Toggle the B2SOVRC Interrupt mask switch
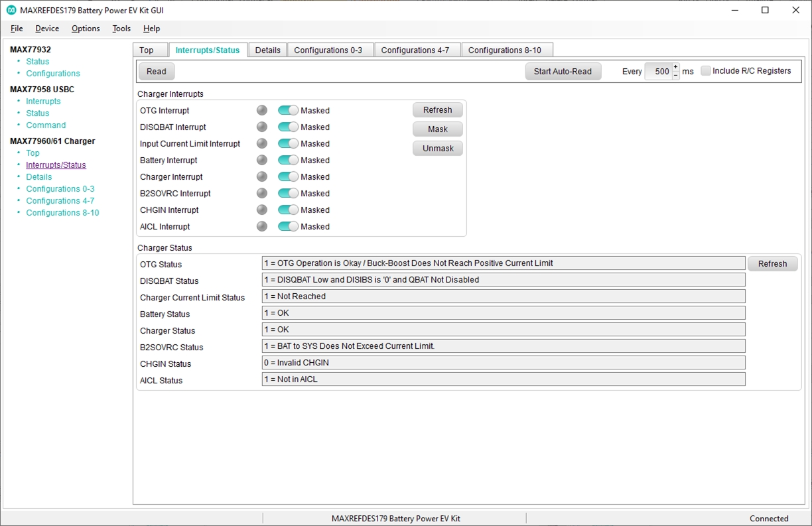Viewport: 812px width, 526px height. click(288, 193)
